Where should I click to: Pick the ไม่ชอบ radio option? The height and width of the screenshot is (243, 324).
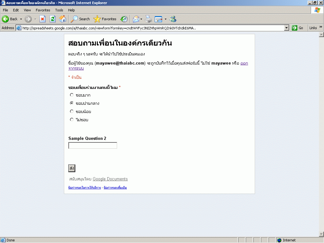click(72, 120)
